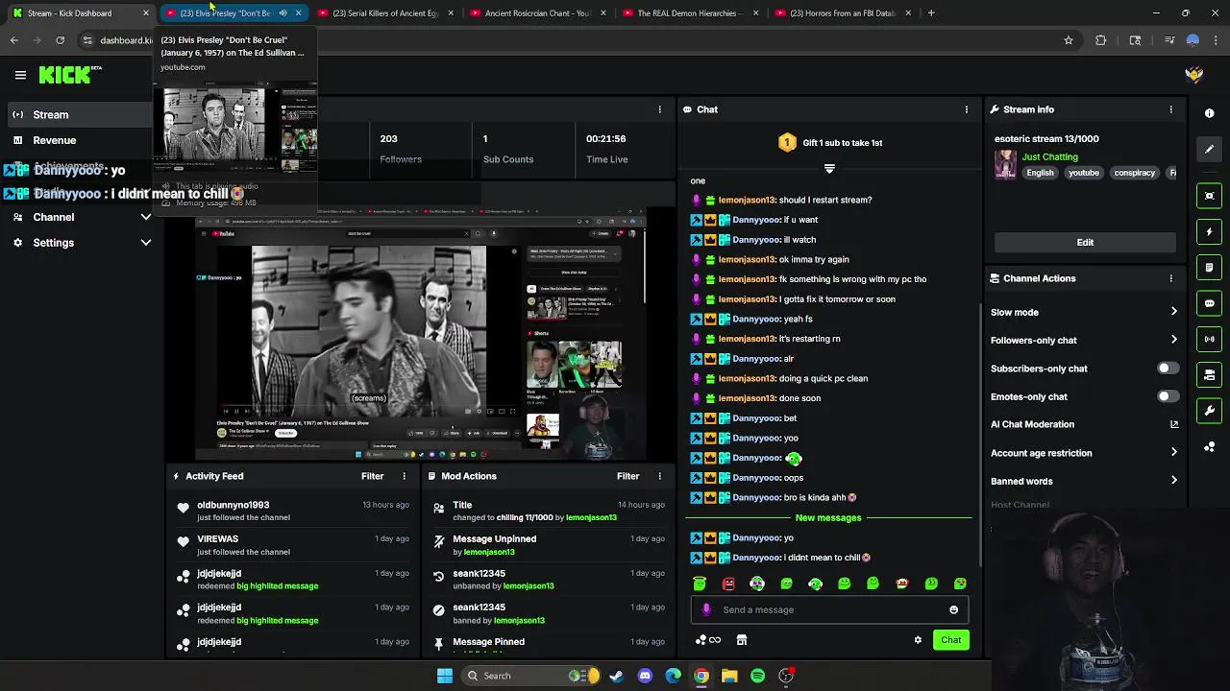Open the Activity Feed Filter
The height and width of the screenshot is (691, 1230).
coord(372,476)
